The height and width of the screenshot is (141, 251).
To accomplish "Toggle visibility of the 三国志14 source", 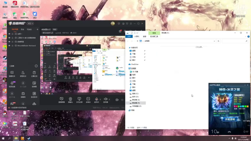I will [x=9, y=38].
